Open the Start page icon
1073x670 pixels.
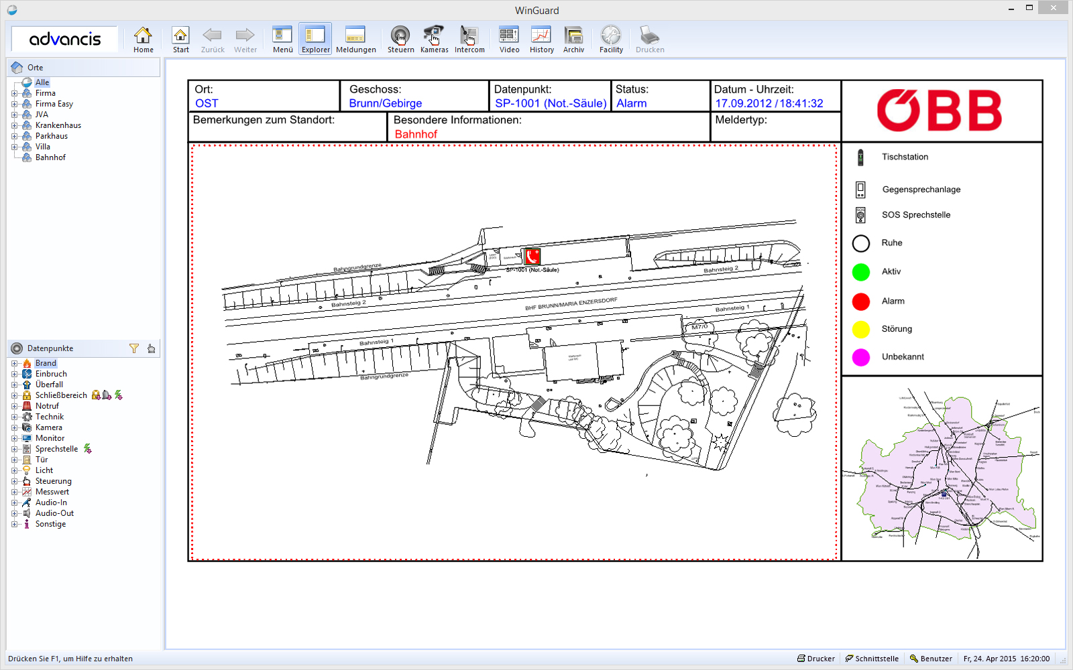pyautogui.click(x=180, y=40)
